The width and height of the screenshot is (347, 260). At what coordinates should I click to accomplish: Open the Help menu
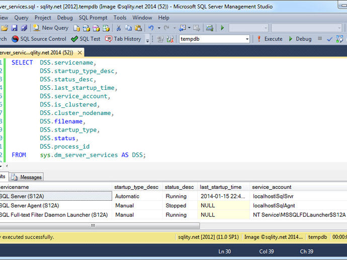coord(163,18)
